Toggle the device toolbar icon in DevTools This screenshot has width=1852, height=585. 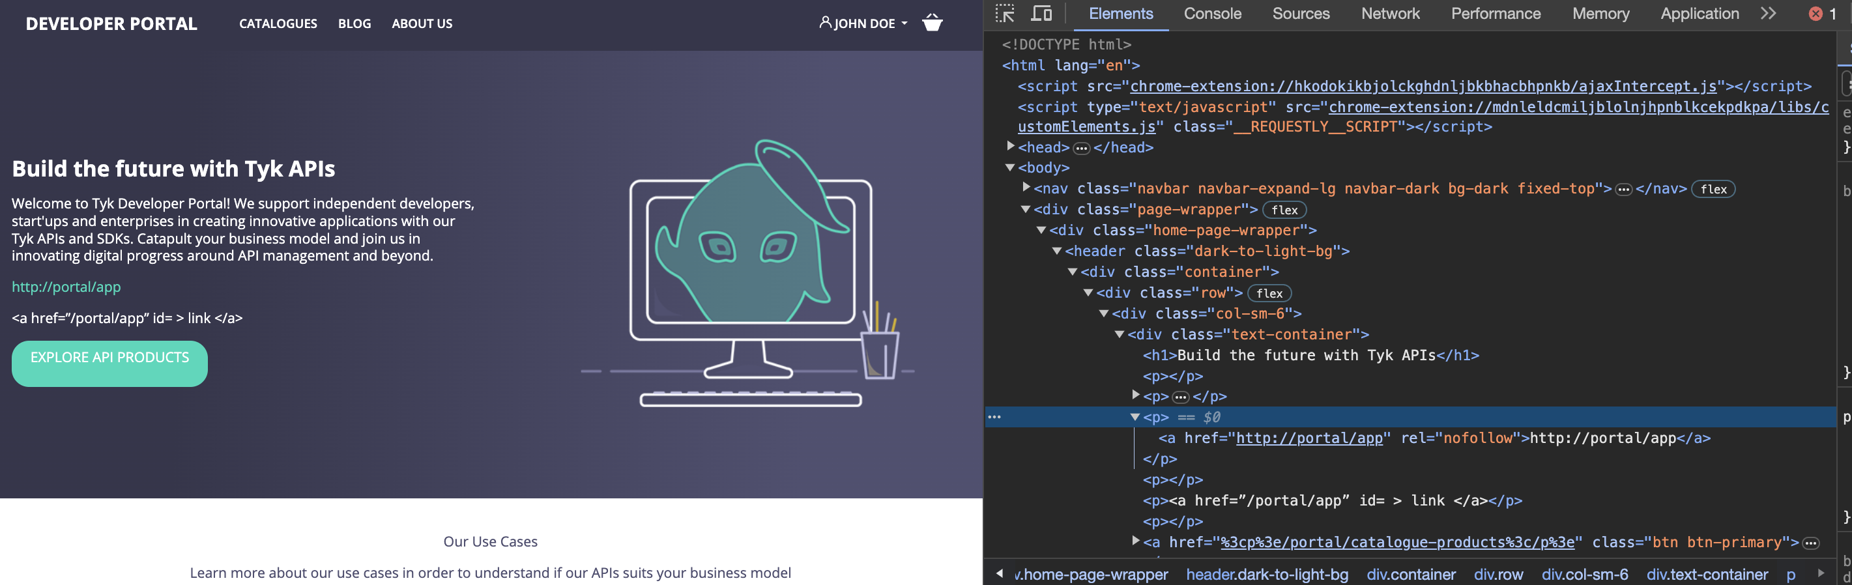[x=1041, y=14]
